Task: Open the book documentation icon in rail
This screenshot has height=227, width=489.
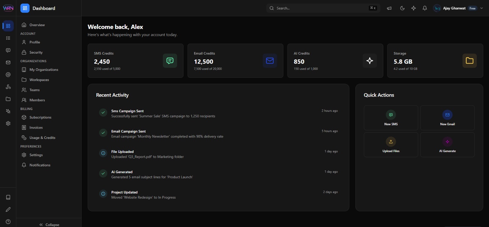Action: tap(8, 197)
